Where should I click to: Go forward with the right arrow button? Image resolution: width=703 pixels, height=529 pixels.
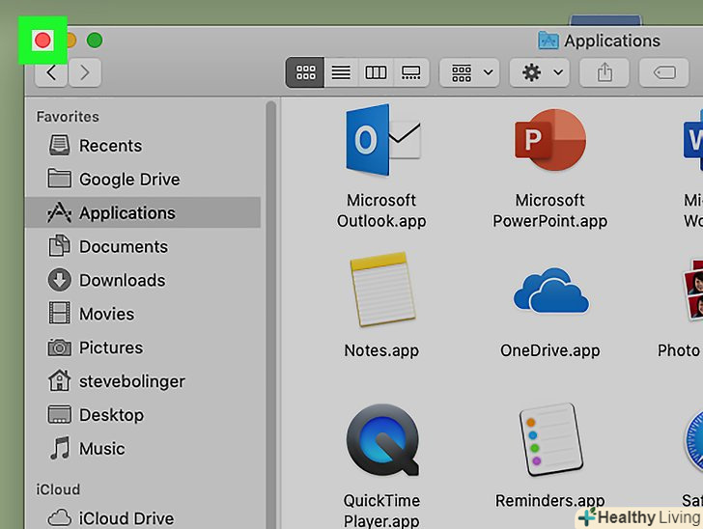click(85, 71)
